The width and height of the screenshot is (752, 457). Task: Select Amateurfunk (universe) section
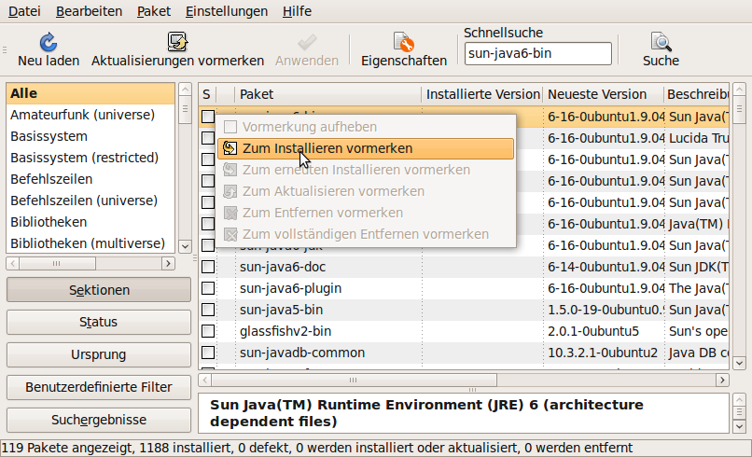[x=91, y=115]
